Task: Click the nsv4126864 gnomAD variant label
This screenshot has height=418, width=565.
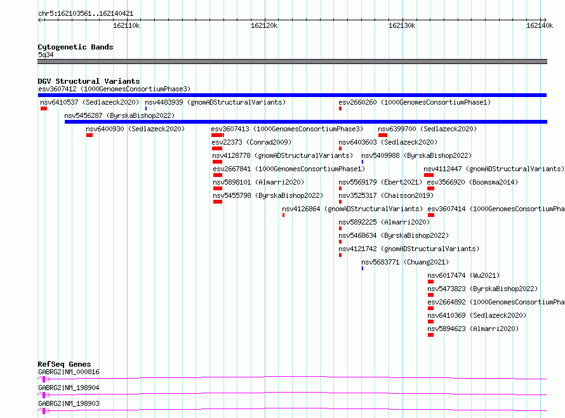Action: point(352,209)
